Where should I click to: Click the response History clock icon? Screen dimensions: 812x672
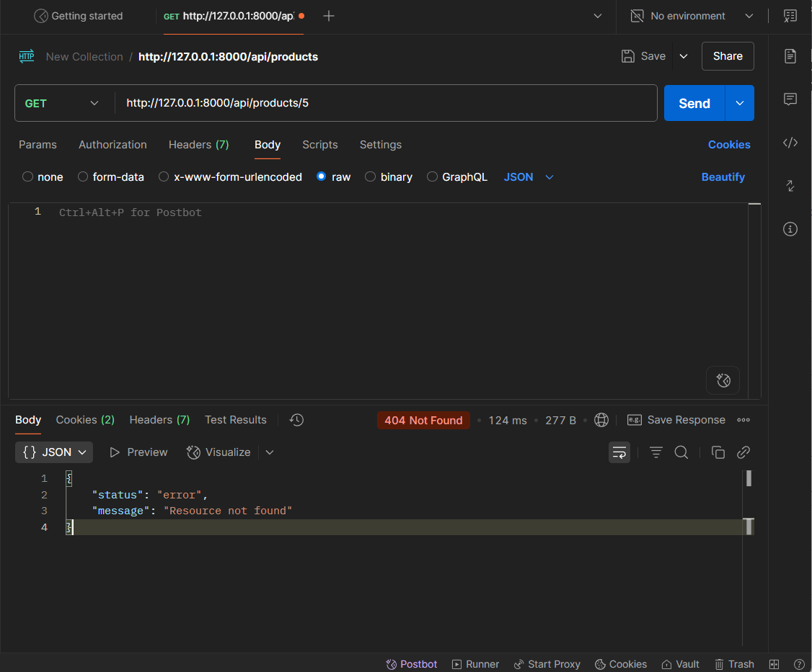[x=296, y=420]
